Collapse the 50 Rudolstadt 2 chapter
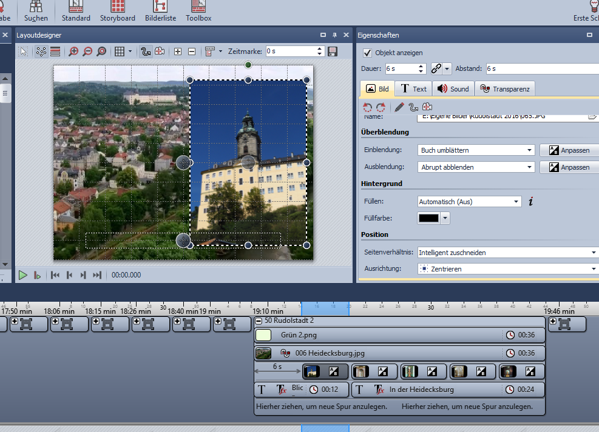 coord(259,321)
